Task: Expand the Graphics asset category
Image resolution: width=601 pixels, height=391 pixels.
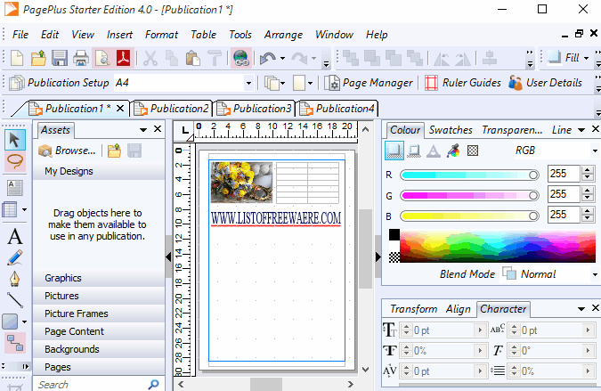Action: [x=99, y=278]
